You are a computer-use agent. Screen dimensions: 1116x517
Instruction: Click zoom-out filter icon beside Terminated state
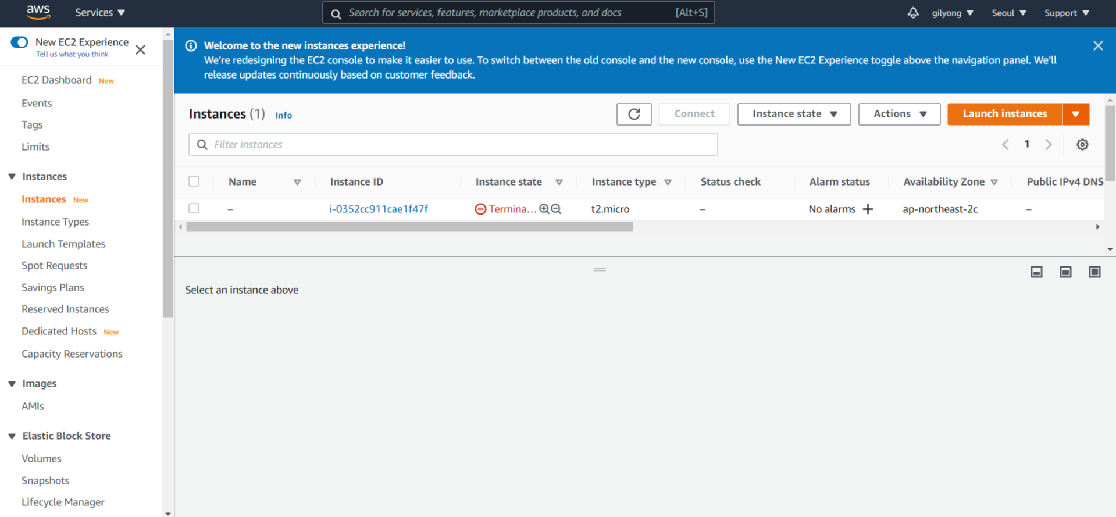[556, 209]
